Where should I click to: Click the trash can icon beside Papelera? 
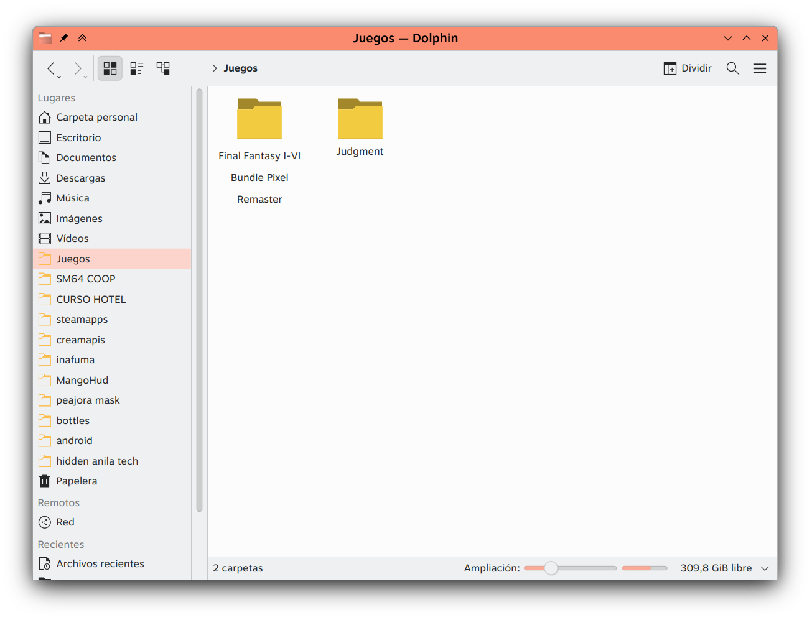(x=45, y=481)
